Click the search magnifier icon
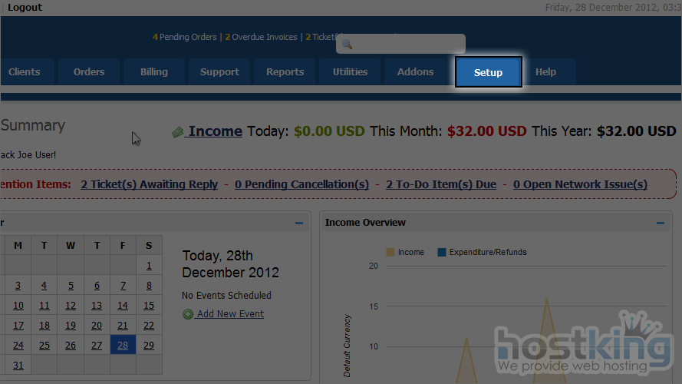 pyautogui.click(x=347, y=45)
